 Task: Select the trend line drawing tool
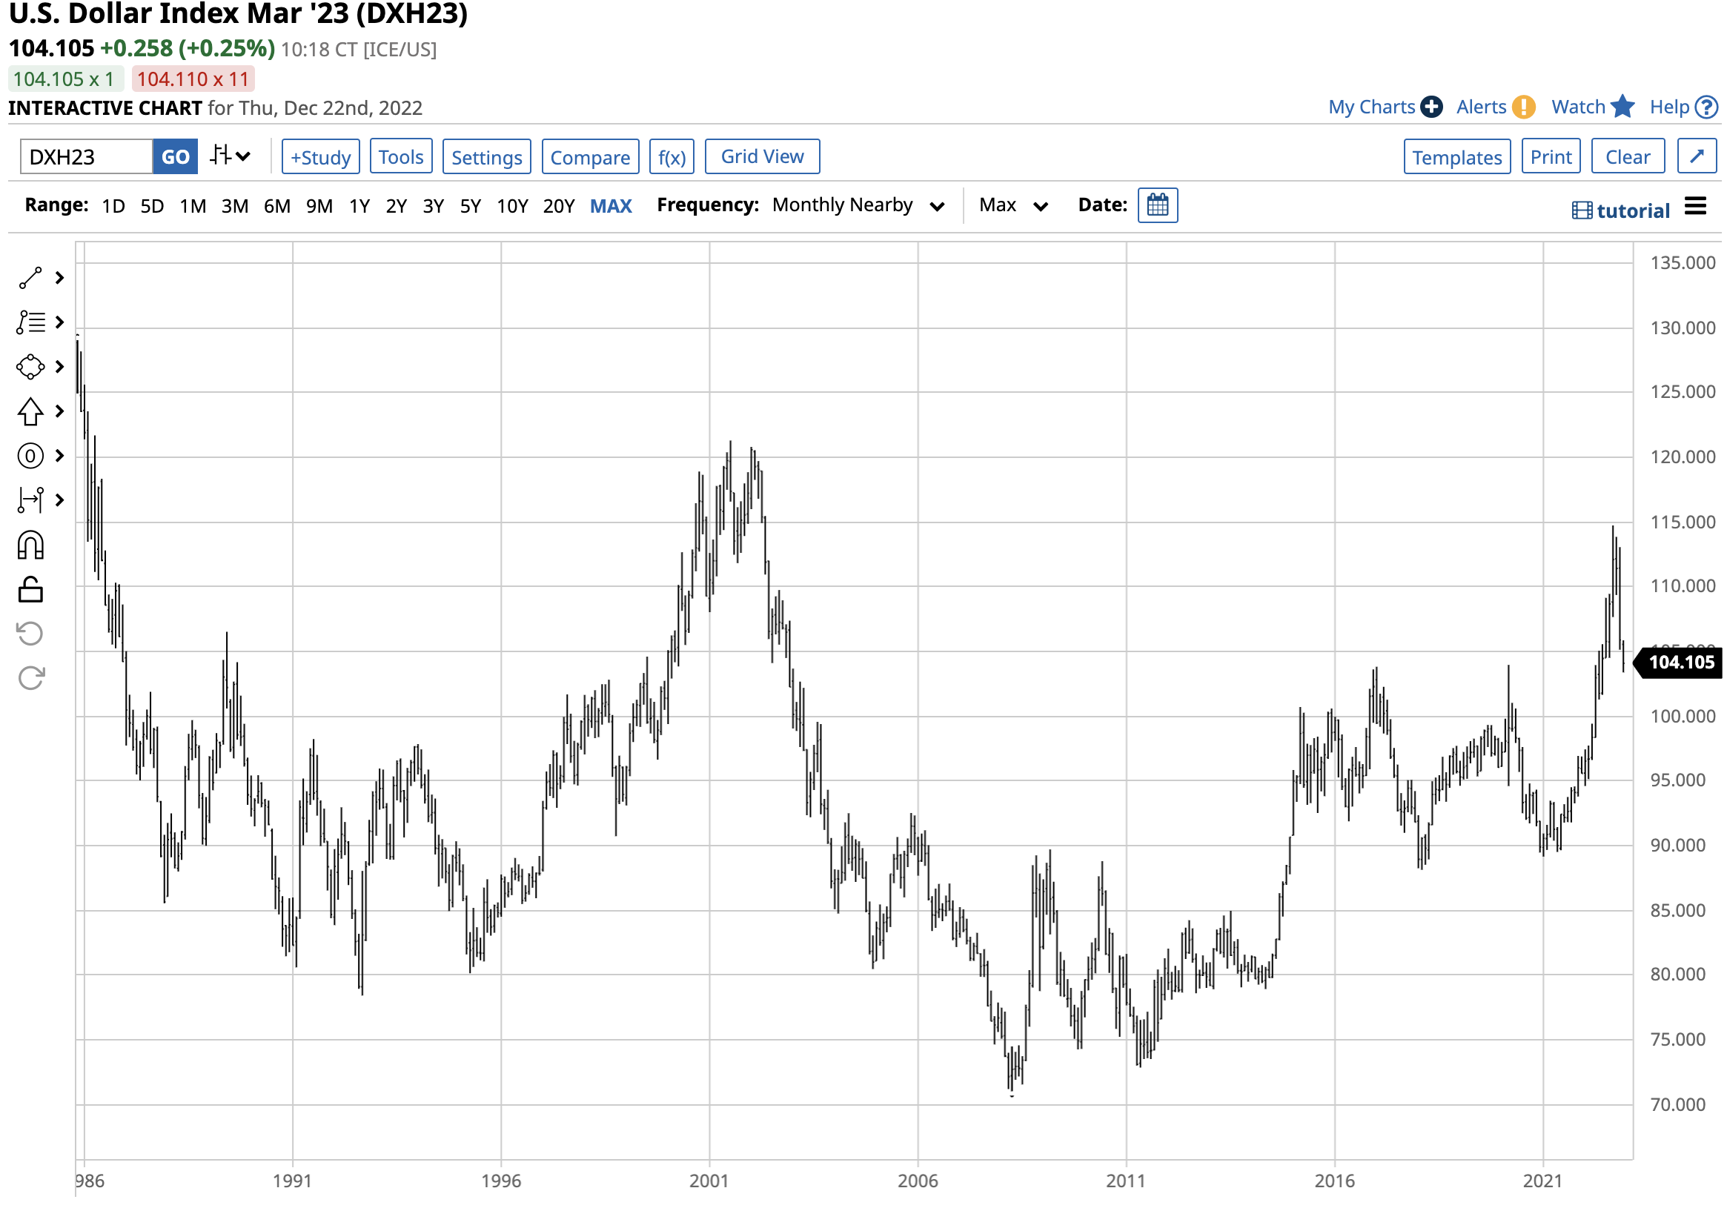30,279
